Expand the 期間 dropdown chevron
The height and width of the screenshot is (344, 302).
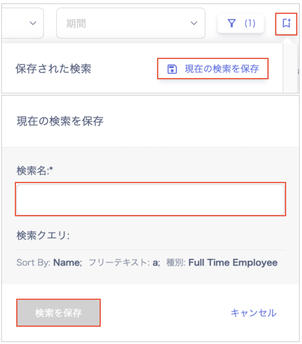coord(194,23)
